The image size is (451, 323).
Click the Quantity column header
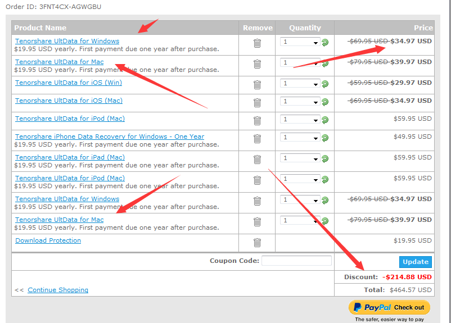click(305, 28)
